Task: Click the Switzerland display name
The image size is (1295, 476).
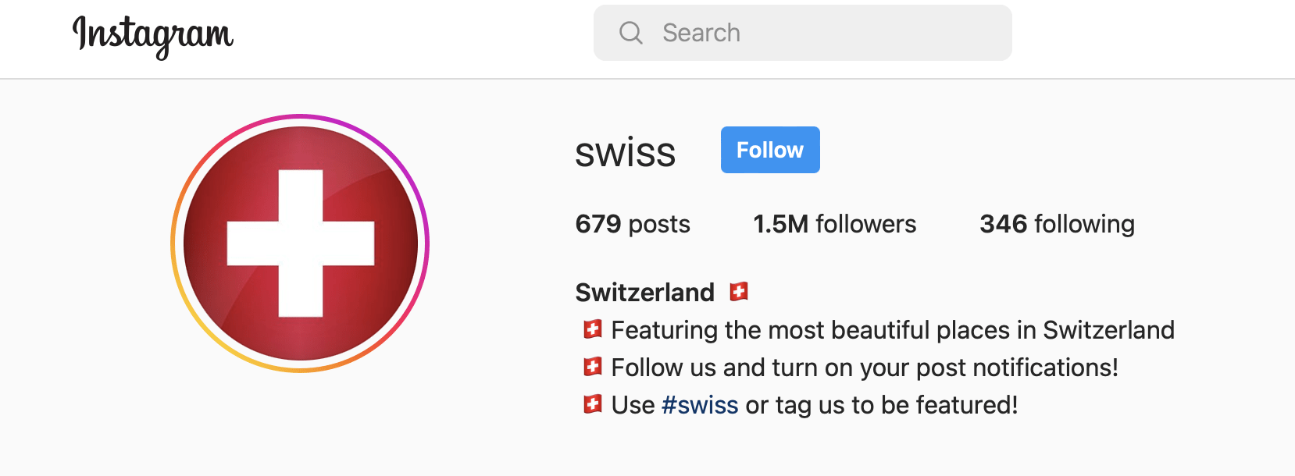Action: (x=644, y=293)
